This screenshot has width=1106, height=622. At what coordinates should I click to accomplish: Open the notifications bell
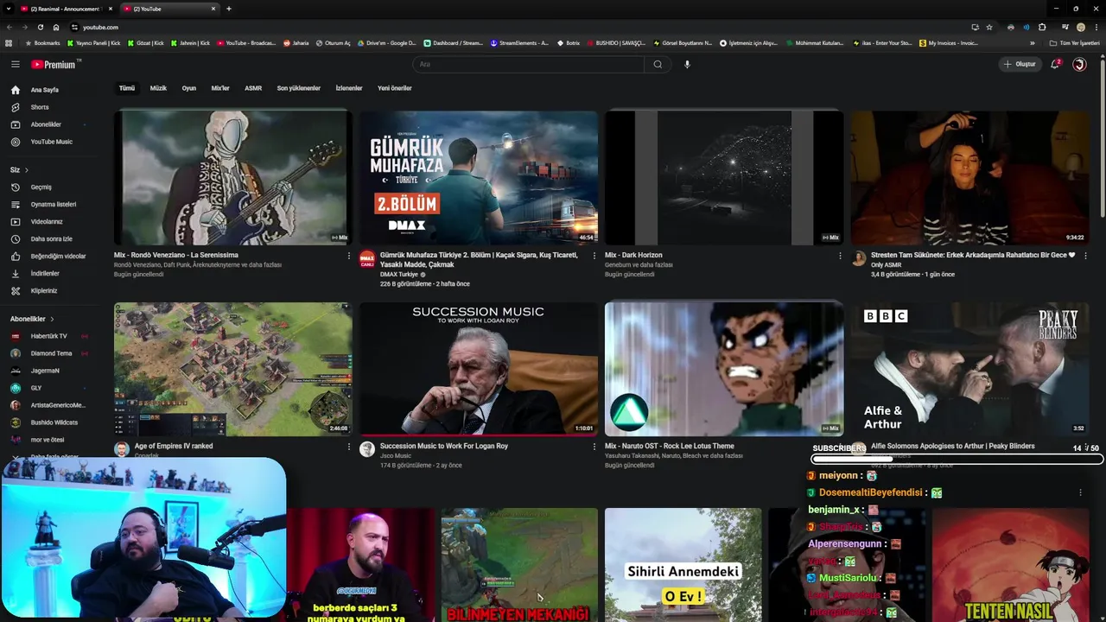[1055, 64]
